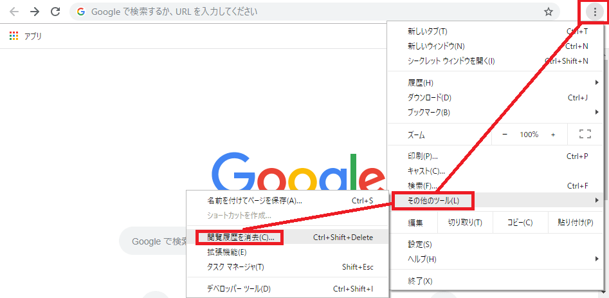
Task: Choose キャスト(C)... from menu
Action: [495, 171]
